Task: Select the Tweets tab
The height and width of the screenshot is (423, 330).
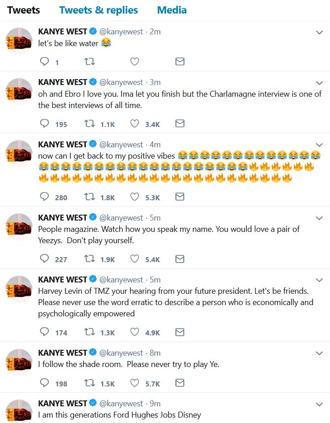Action: 23,10
